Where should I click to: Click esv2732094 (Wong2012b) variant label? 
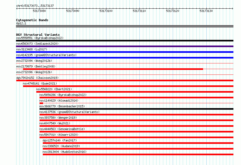34,61
